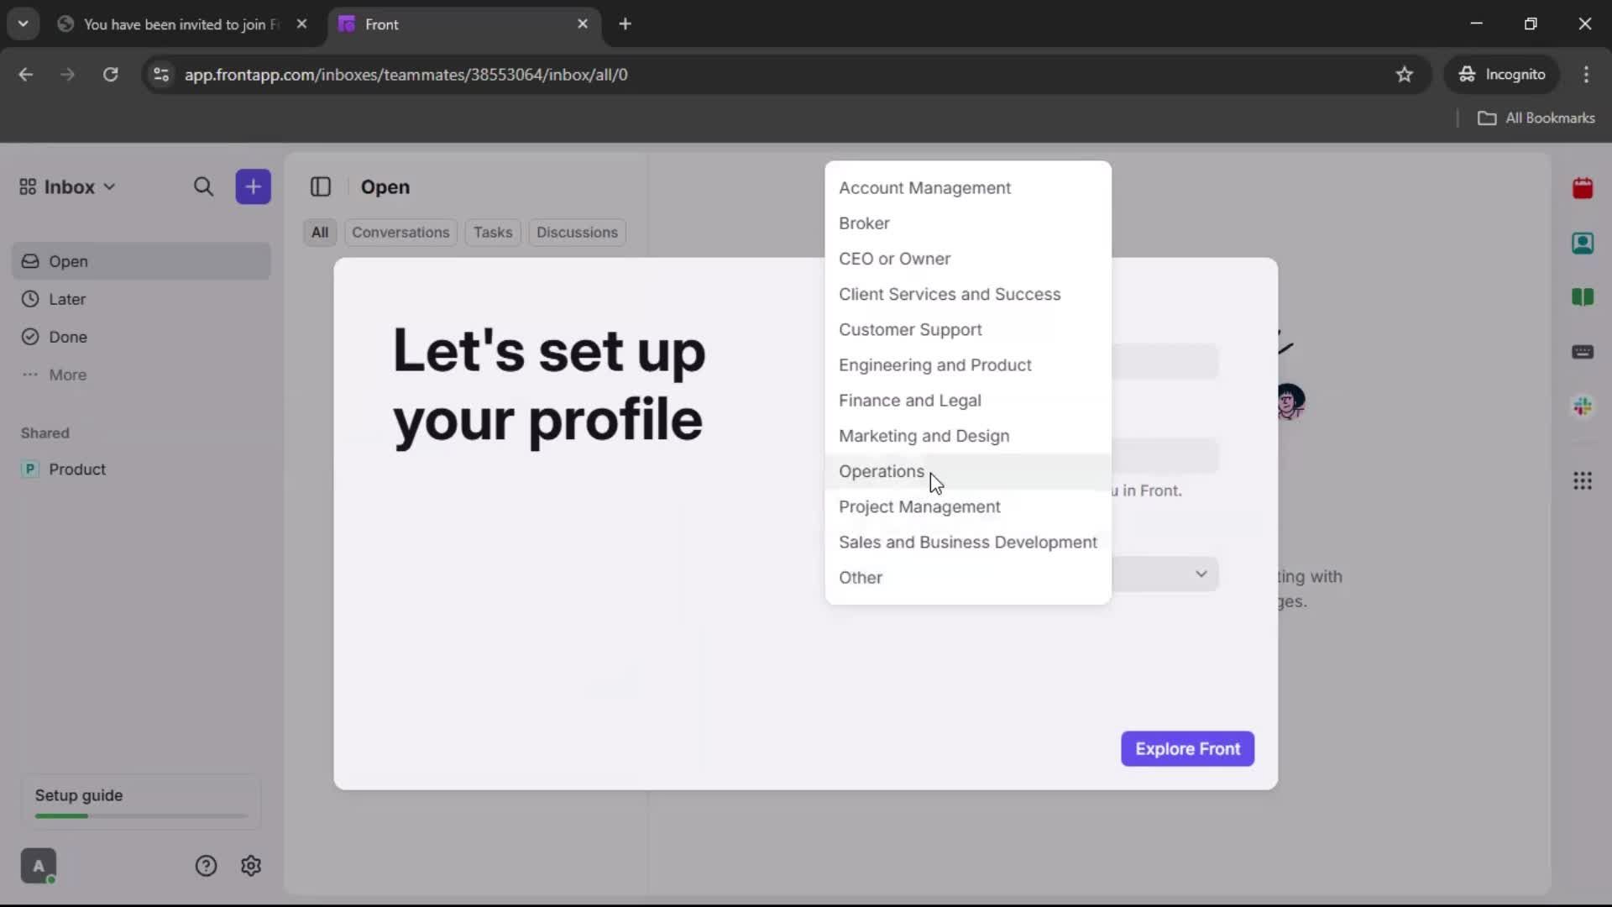
Task: Select your avatar with the green status dot
Action: pyautogui.click(x=39, y=866)
